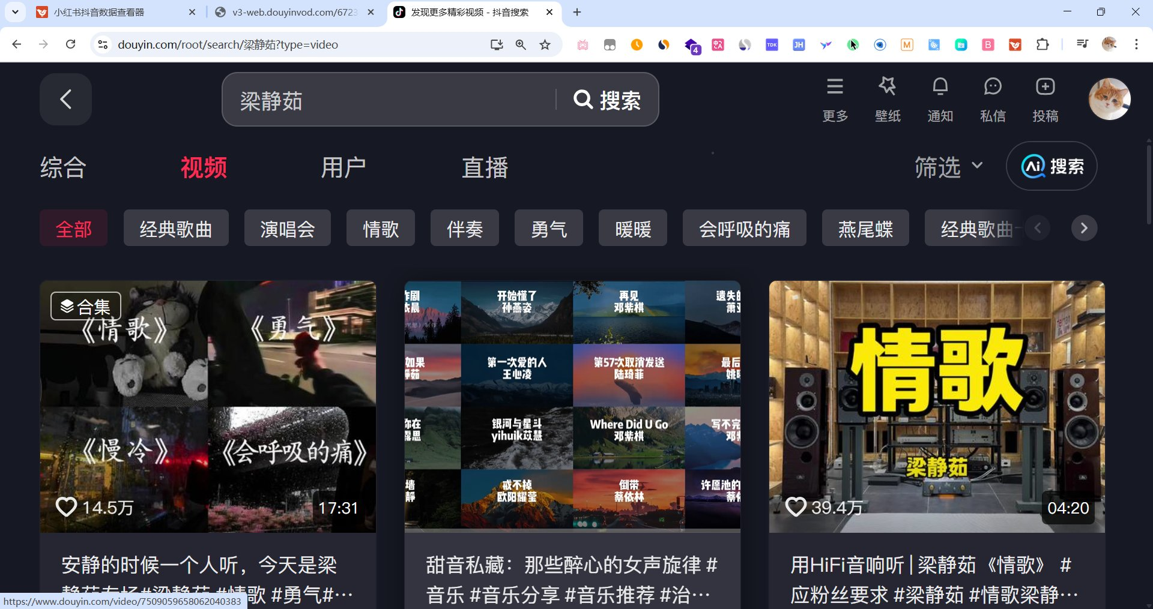The width and height of the screenshot is (1153, 609).
Task: Click the 投稿 upload icon
Action: [1046, 100]
